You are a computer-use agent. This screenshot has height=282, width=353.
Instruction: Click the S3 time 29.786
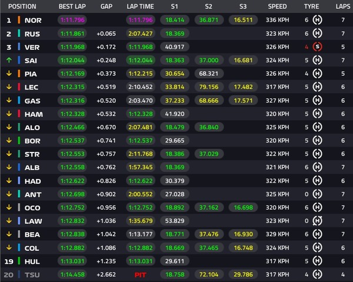[x=243, y=274]
